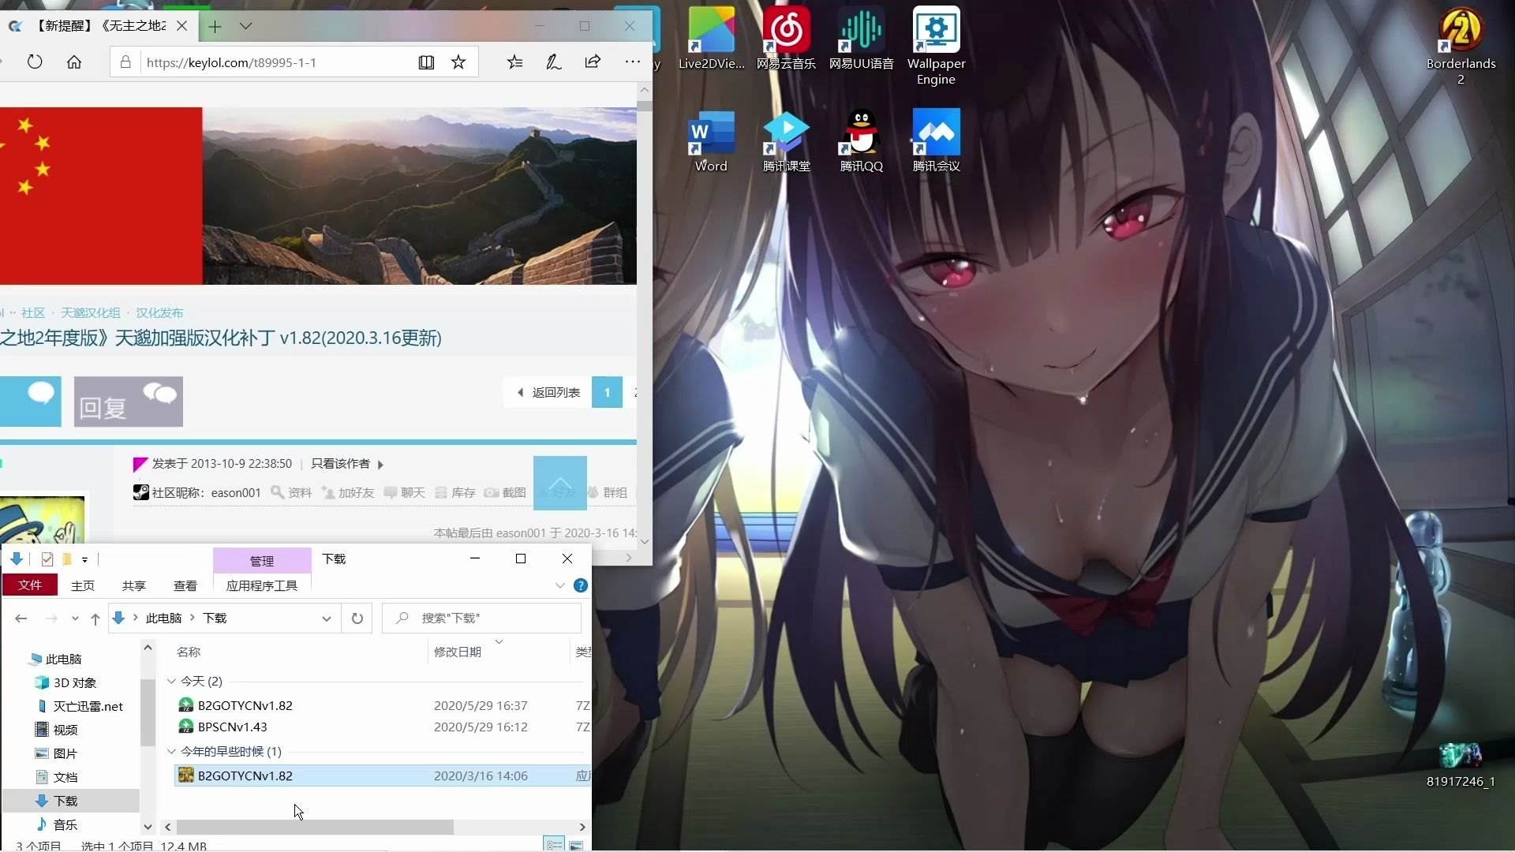Viewport: 1515px width, 852px height.
Task: Open customize quick access toolbar dropdown
Action: pos(84,559)
